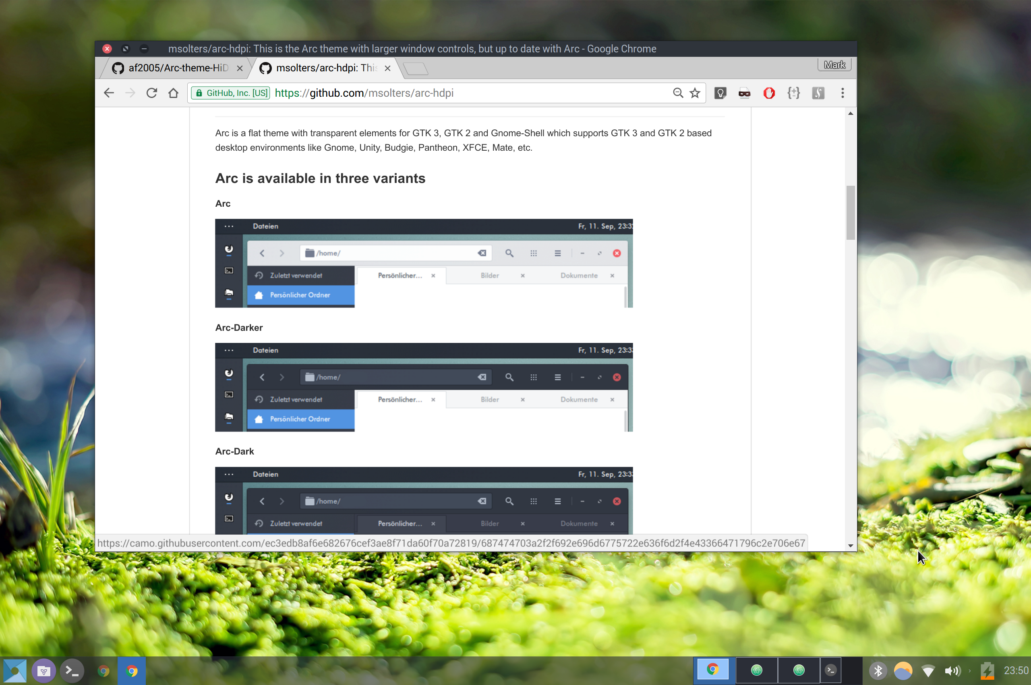Open the Arc-Dark variant screenshot image
Screen dimensions: 1031x685
coord(424,500)
